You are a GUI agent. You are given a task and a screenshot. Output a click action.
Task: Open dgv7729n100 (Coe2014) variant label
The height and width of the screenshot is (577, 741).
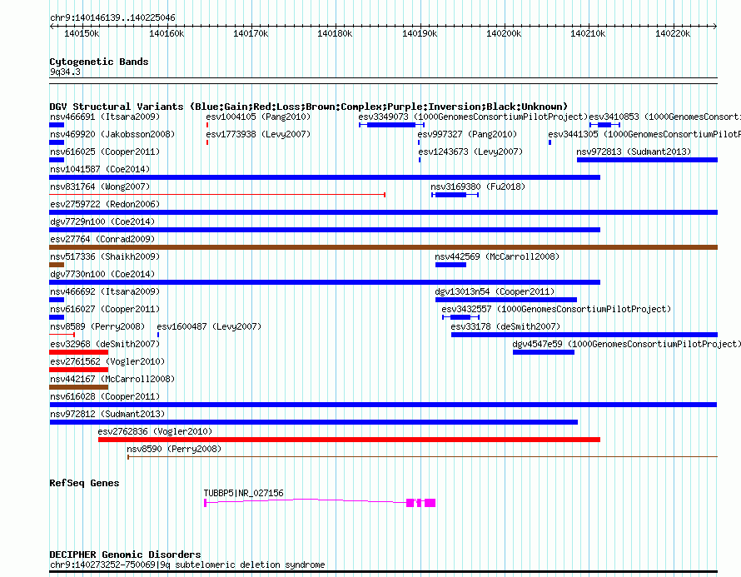102,221
